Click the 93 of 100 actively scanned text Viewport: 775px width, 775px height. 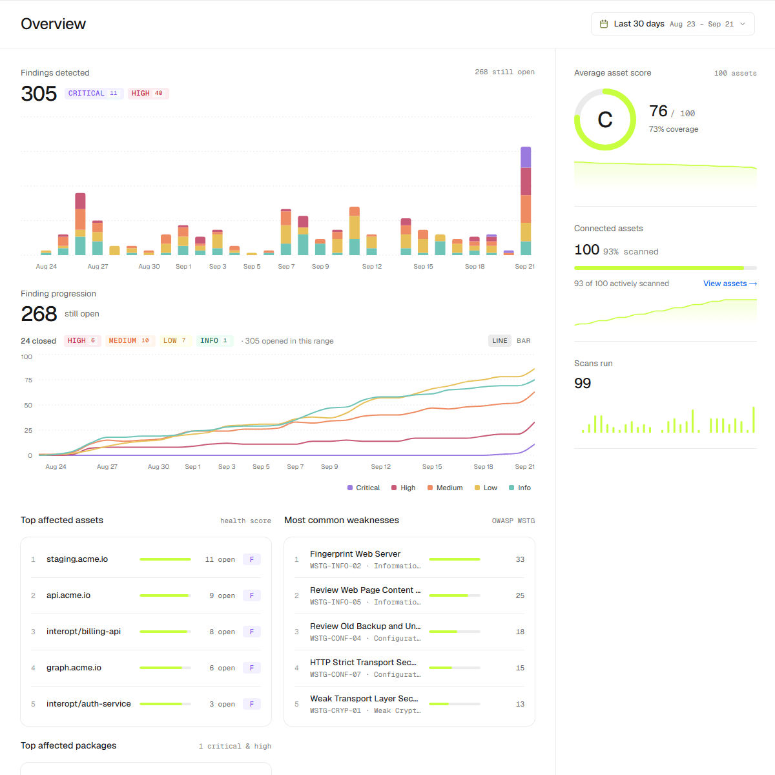coord(621,284)
